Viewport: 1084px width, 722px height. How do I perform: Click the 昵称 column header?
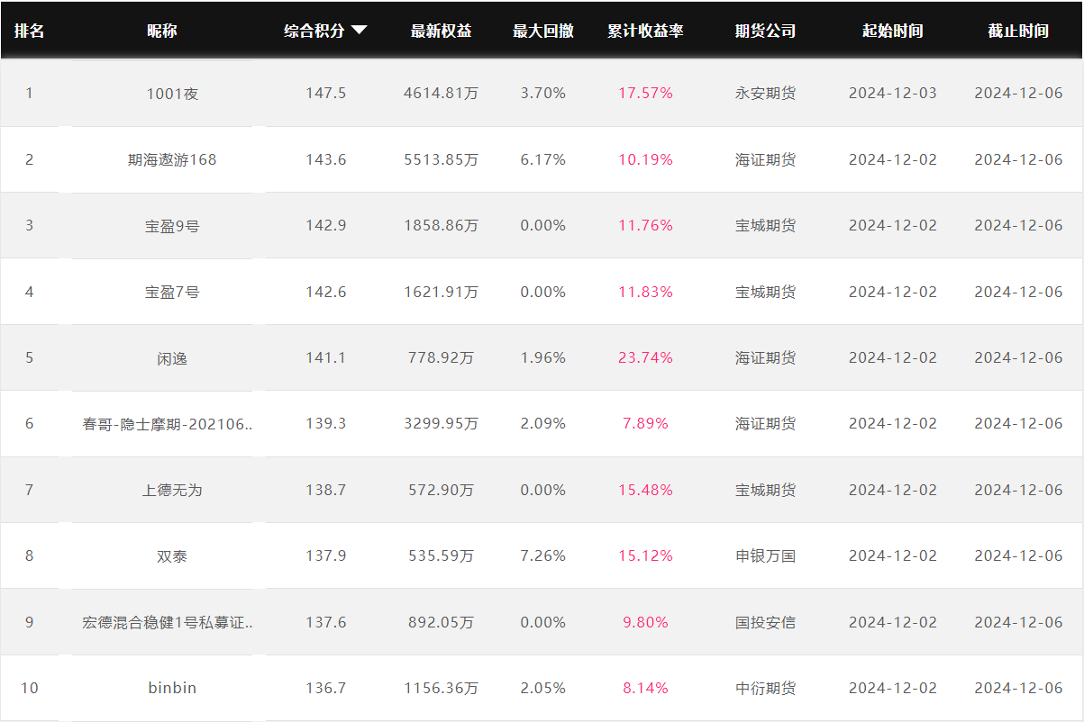pos(162,31)
